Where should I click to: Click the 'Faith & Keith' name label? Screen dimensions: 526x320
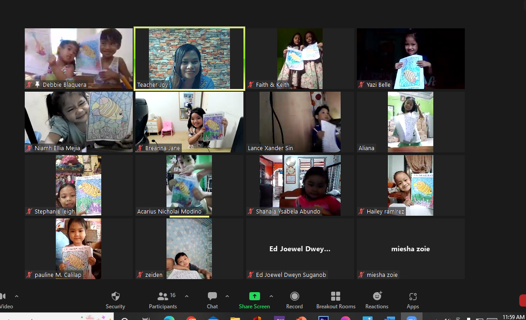[272, 85]
